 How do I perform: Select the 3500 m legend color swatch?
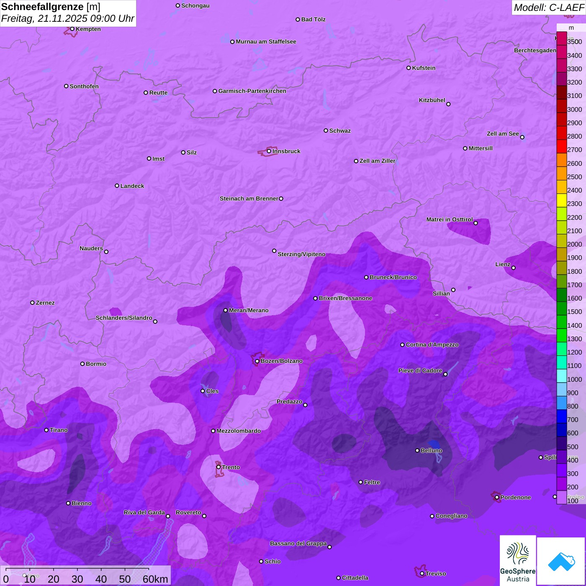(562, 39)
